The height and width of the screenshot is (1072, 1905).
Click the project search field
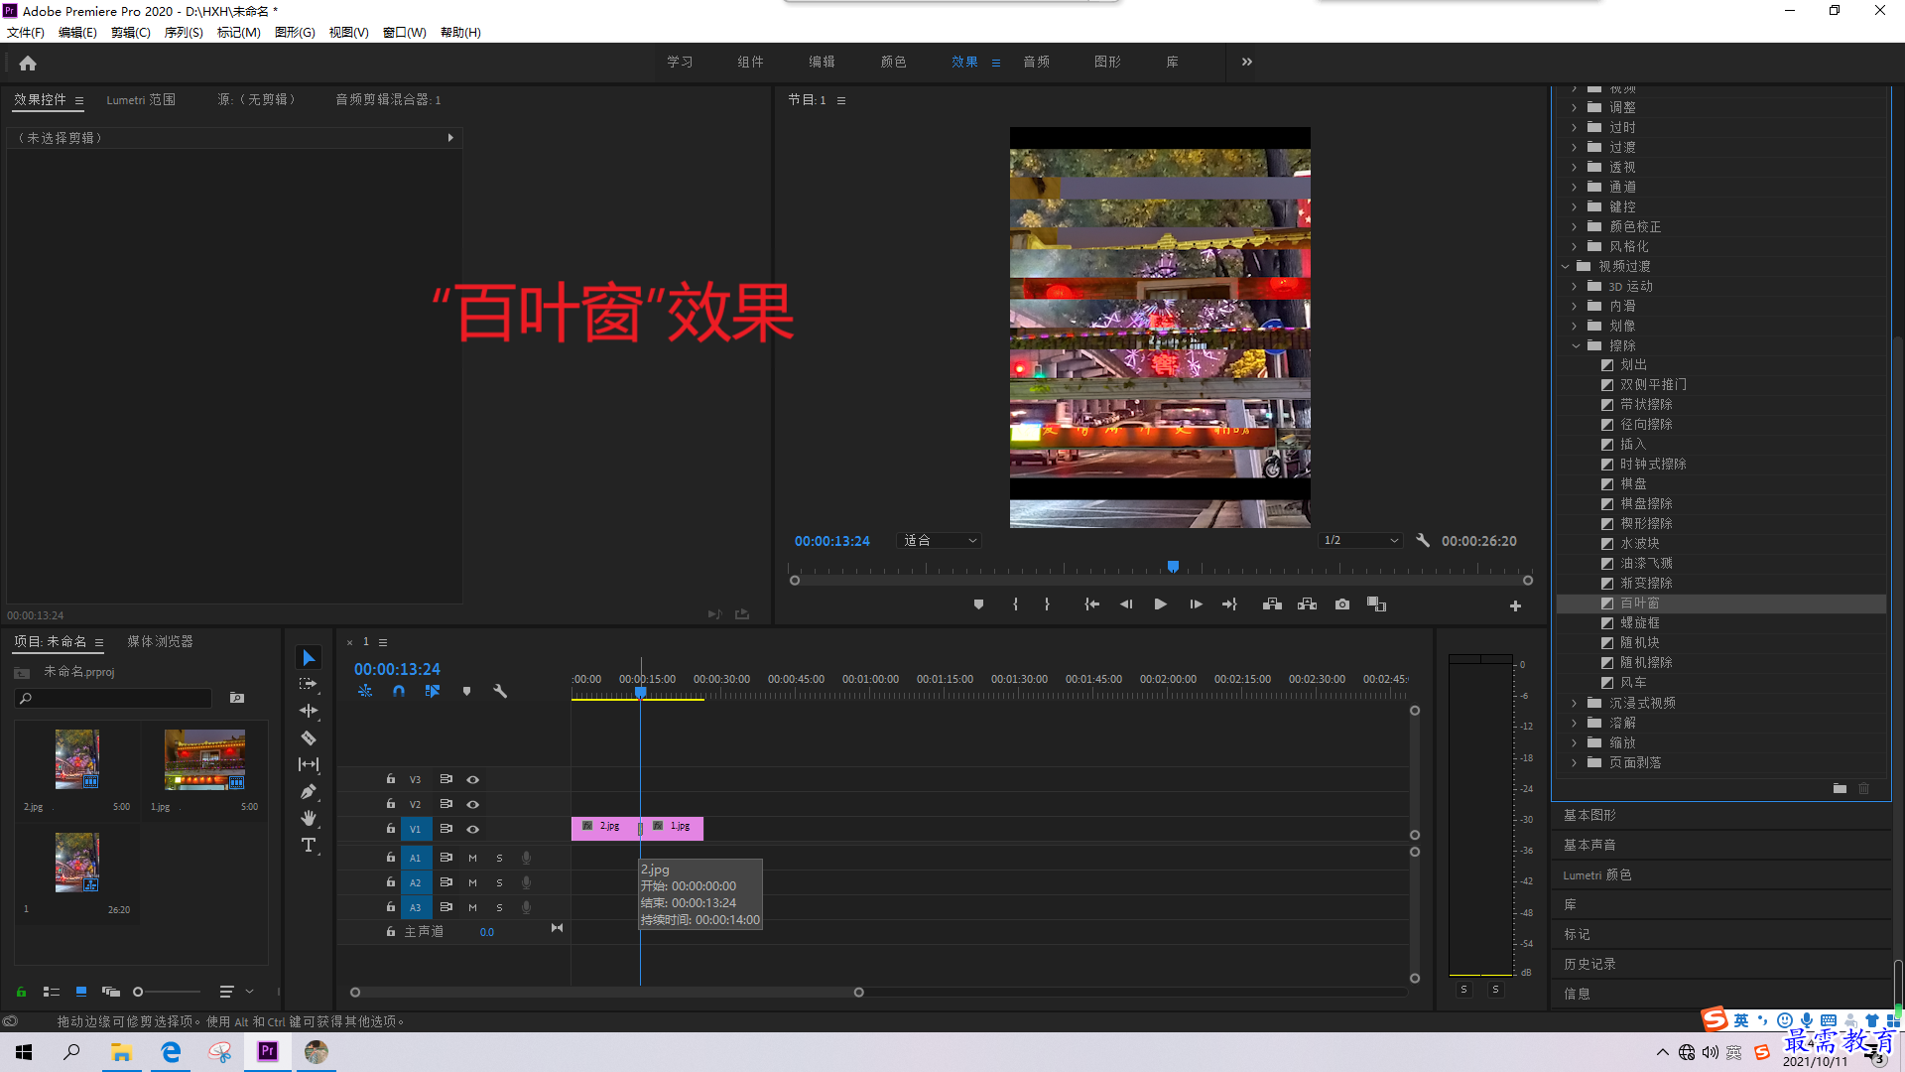point(113,699)
